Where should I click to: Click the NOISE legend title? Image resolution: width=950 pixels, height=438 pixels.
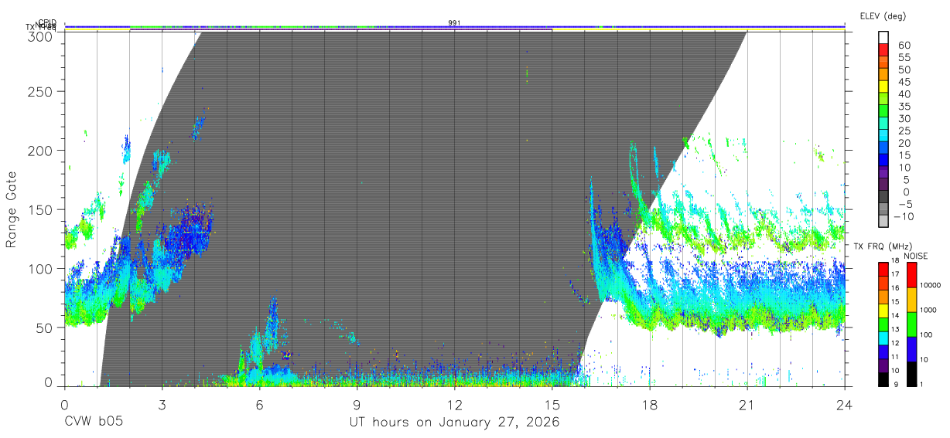915,256
